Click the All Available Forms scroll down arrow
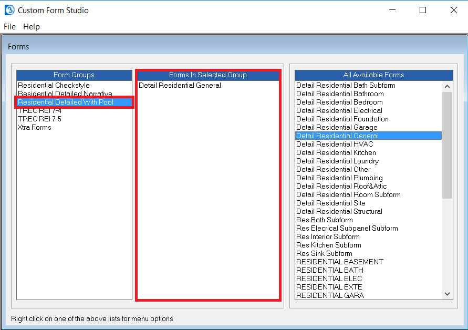 point(447,294)
